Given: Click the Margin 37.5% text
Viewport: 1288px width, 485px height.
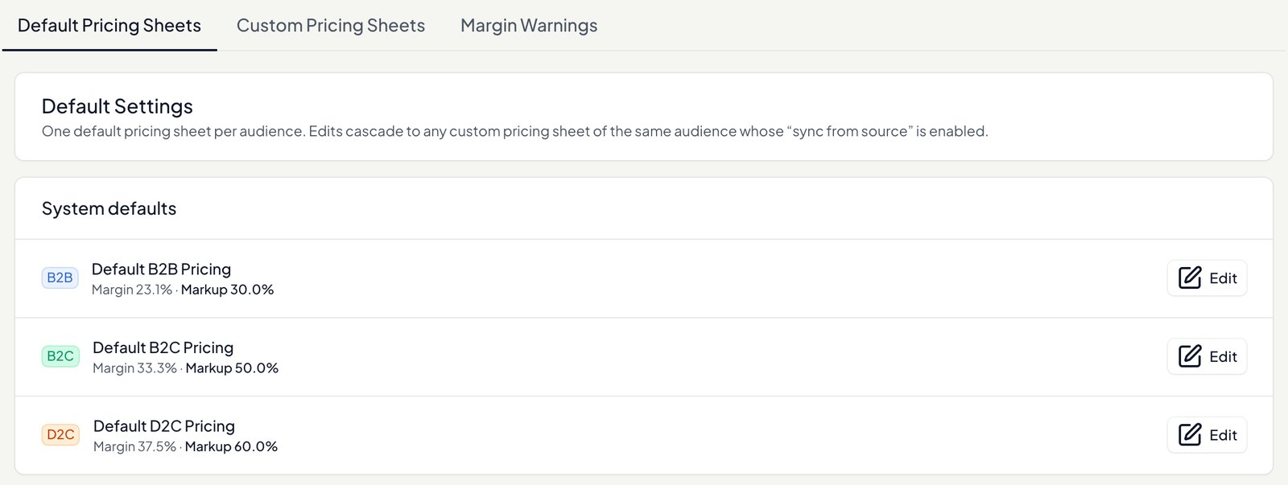Looking at the screenshot, I should point(134,446).
